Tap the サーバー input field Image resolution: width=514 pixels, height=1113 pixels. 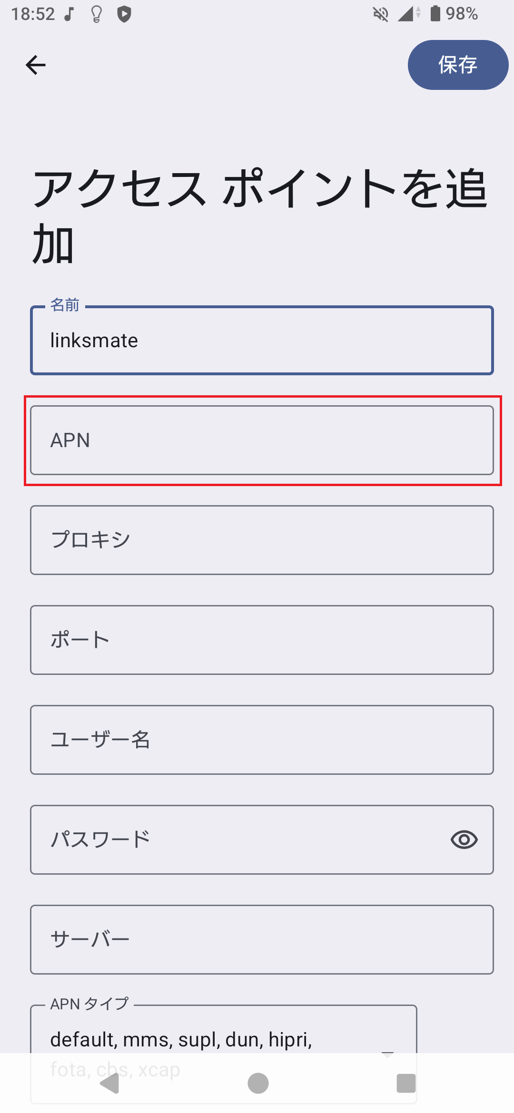coord(261,938)
